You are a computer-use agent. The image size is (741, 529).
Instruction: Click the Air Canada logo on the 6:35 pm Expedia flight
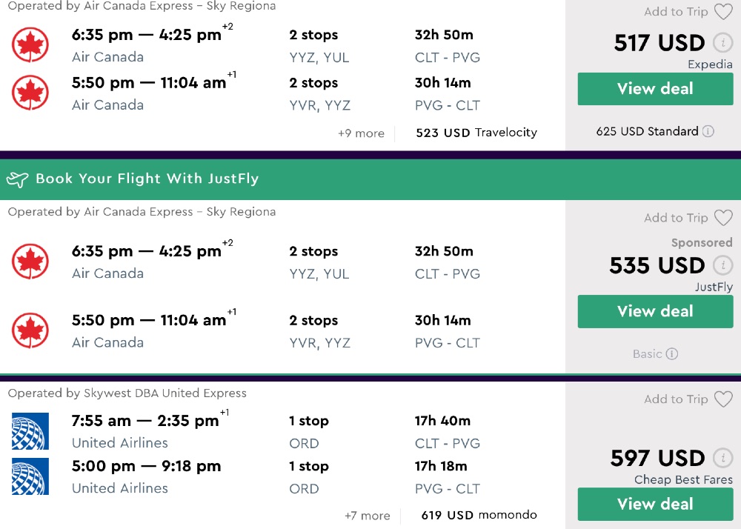pyautogui.click(x=30, y=45)
